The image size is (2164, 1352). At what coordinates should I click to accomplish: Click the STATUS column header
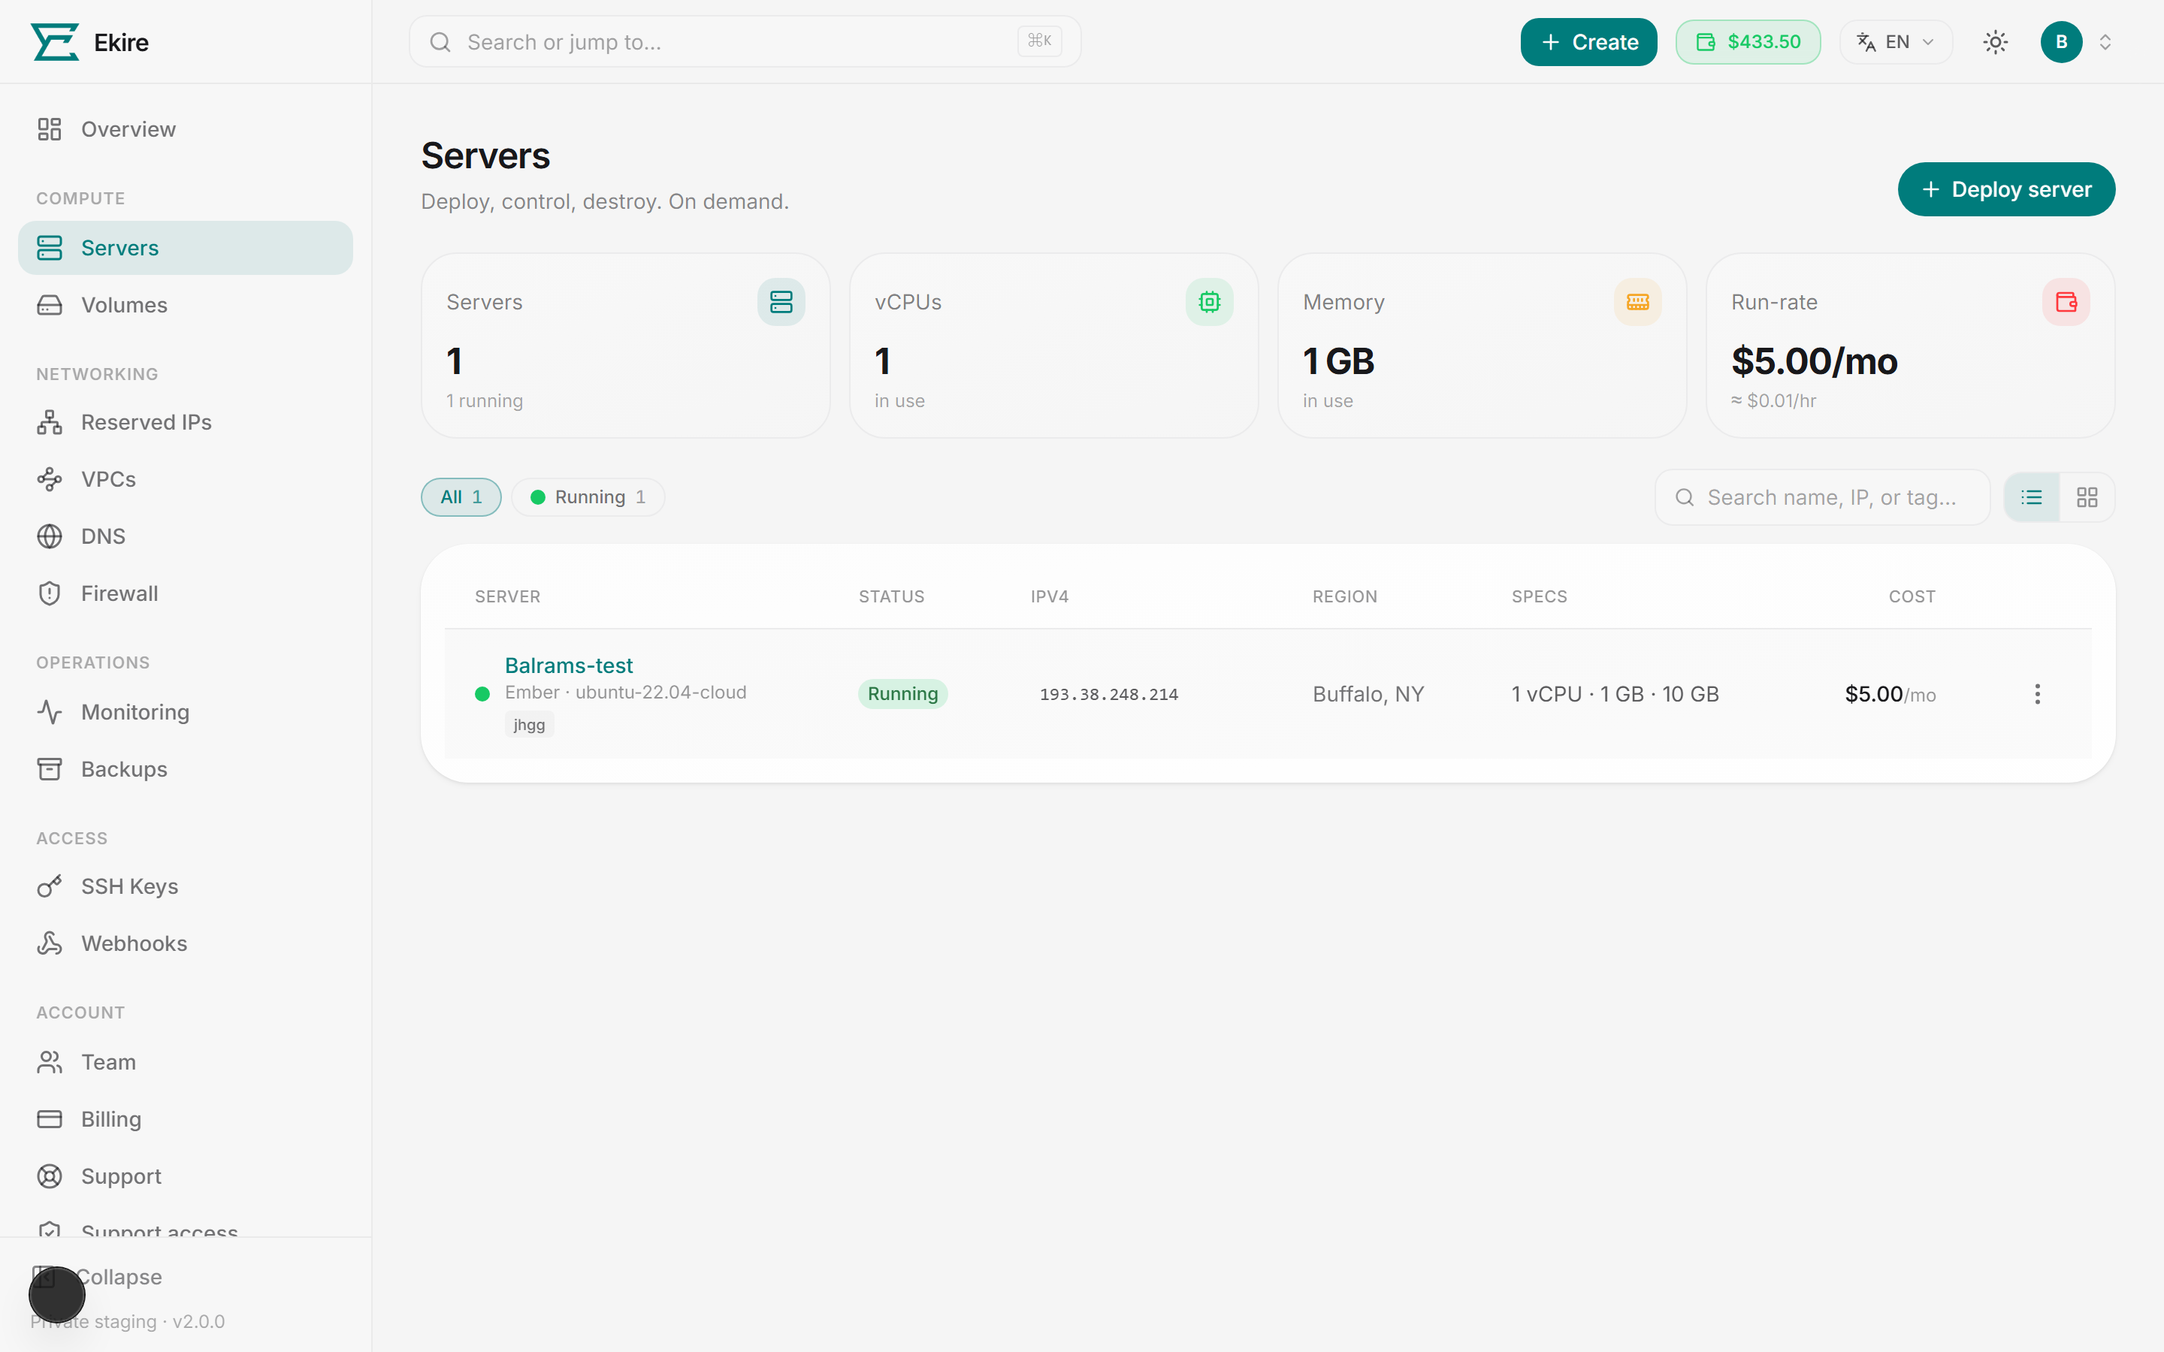(892, 596)
